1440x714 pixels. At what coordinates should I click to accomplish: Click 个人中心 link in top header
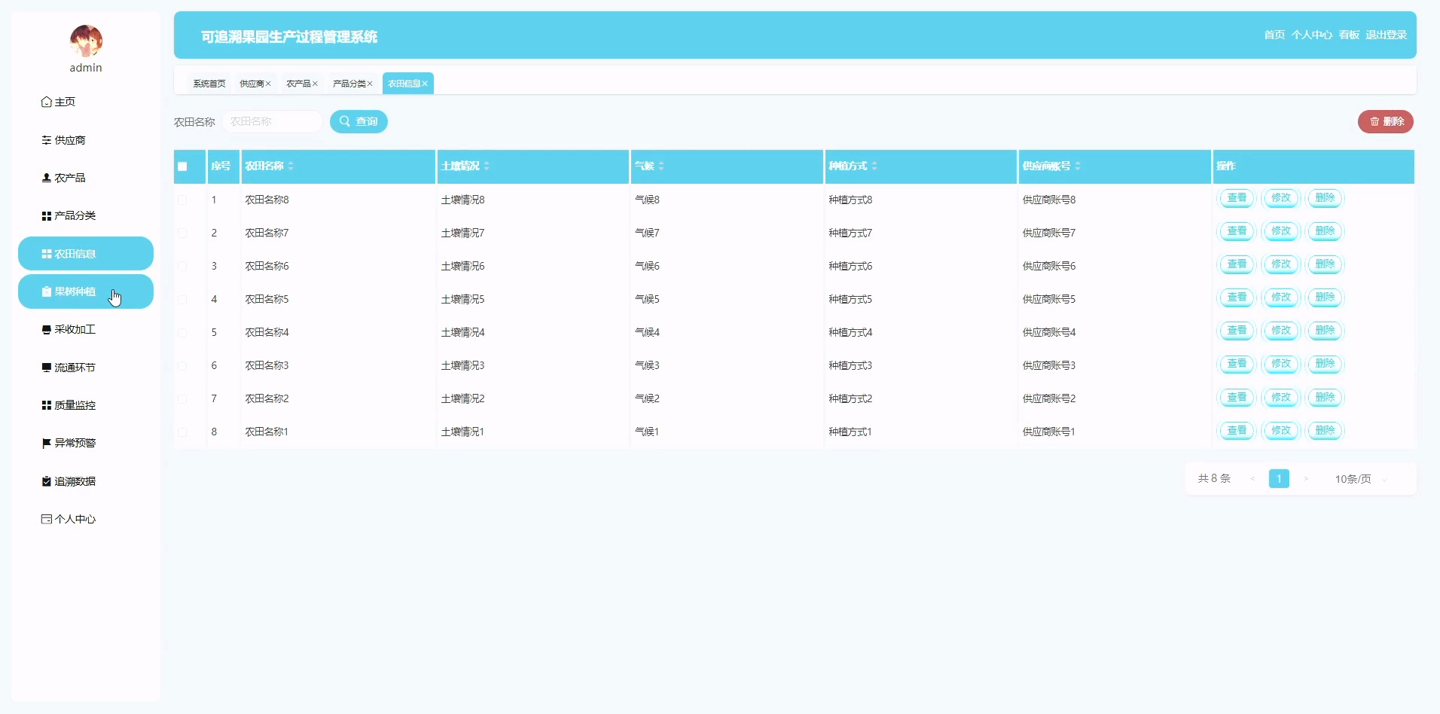1311,35
